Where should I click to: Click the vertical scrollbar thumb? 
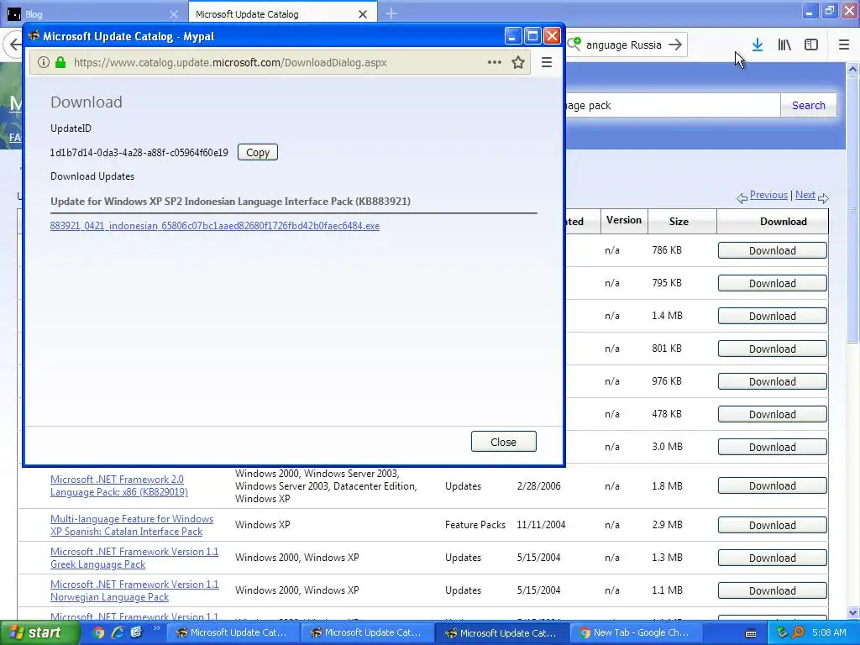click(x=853, y=209)
